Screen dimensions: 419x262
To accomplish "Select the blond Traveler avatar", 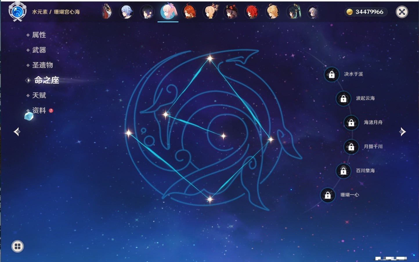I will pyautogui.click(x=272, y=12).
